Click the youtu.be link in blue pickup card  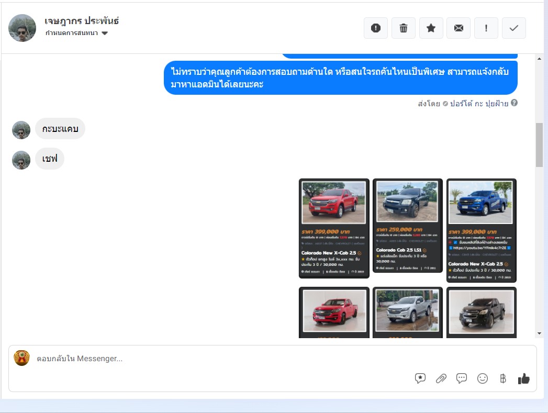coord(479,248)
